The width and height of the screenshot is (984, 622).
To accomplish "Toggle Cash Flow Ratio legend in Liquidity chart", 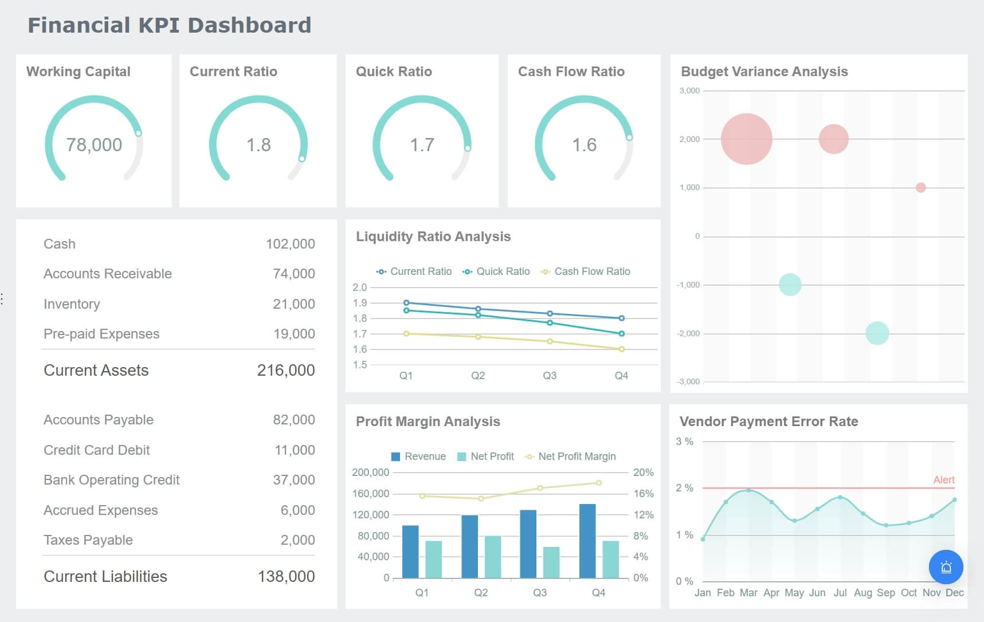I will [x=585, y=271].
